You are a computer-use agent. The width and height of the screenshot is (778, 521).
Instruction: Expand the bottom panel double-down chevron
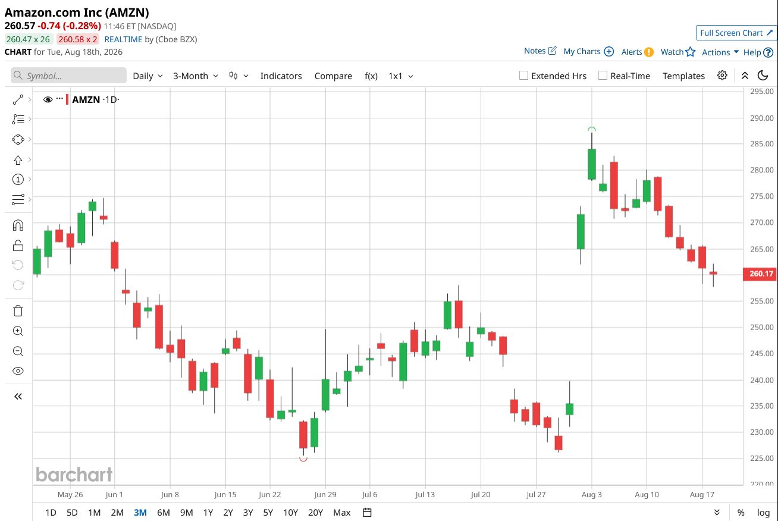(717, 513)
